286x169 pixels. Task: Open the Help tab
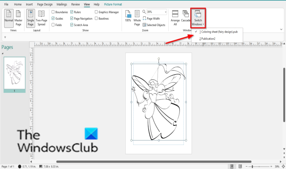96,4
